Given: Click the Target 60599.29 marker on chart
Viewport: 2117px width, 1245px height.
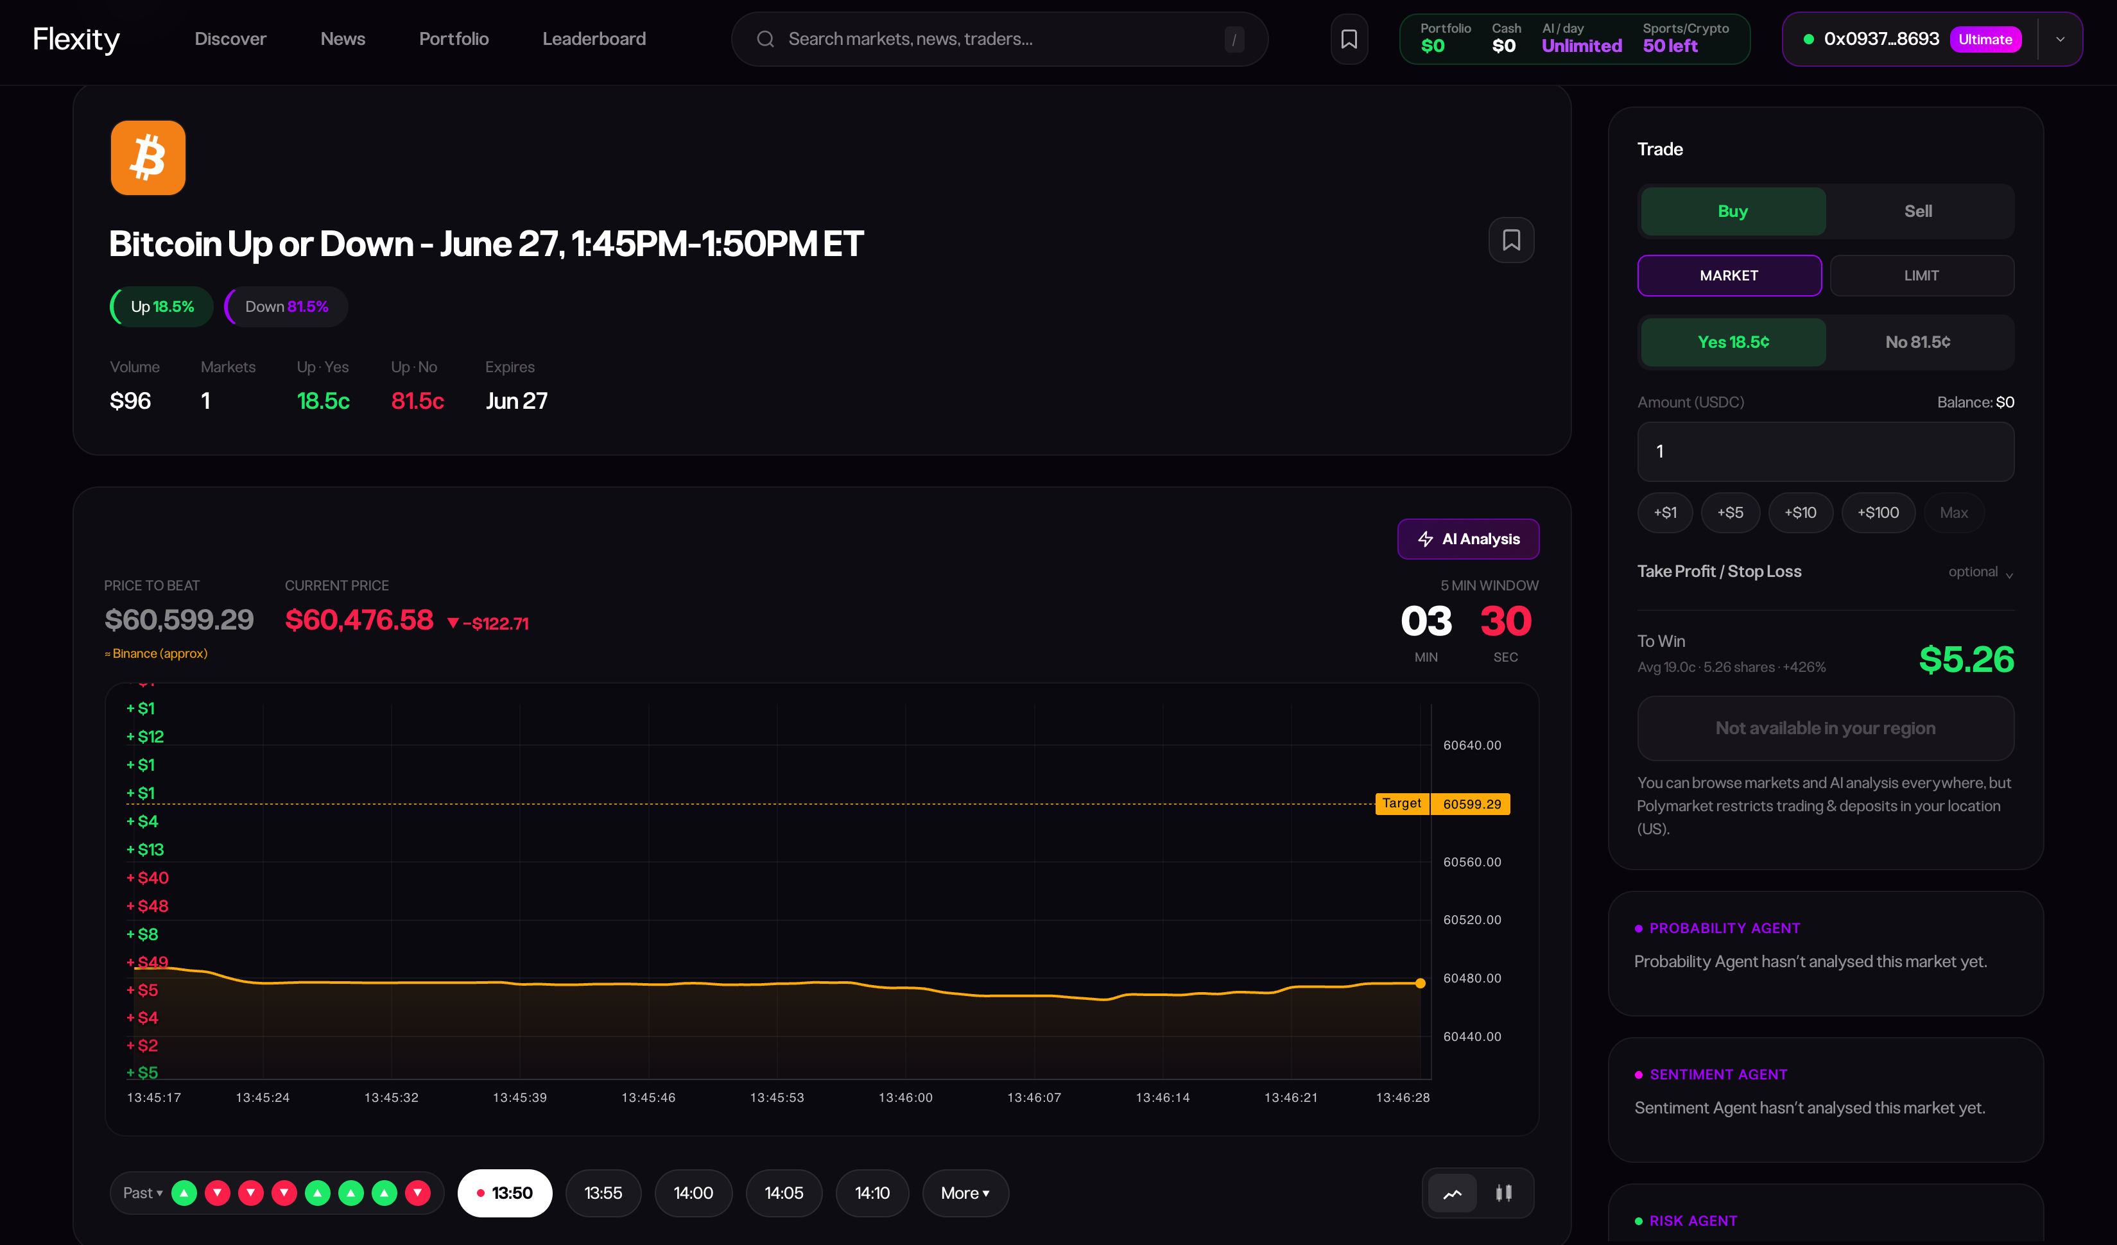Looking at the screenshot, I should click(x=1442, y=804).
